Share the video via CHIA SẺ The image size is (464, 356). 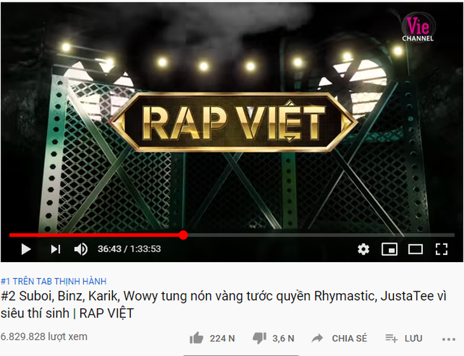point(339,338)
